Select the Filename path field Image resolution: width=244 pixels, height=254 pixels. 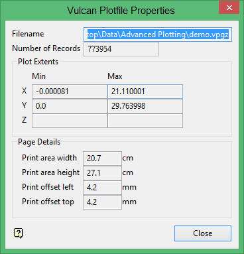[158, 34]
